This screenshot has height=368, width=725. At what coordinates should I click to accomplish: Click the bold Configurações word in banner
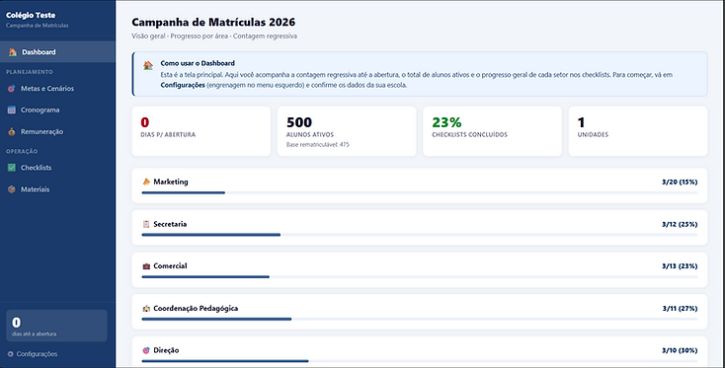183,85
